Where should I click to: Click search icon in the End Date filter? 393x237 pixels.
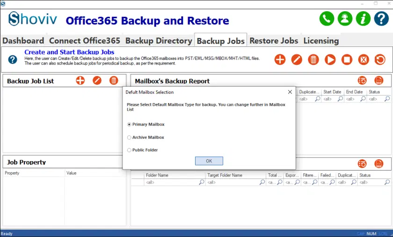click(363, 99)
